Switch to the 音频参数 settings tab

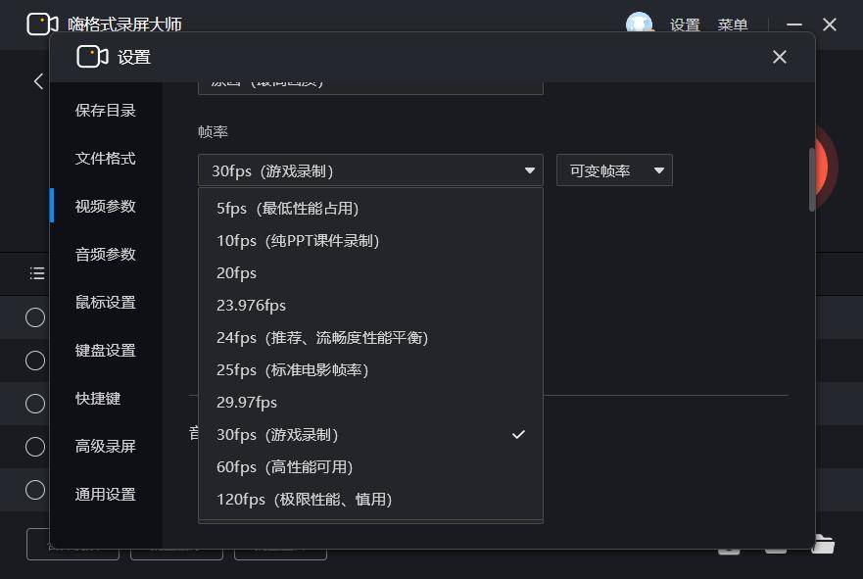[105, 254]
